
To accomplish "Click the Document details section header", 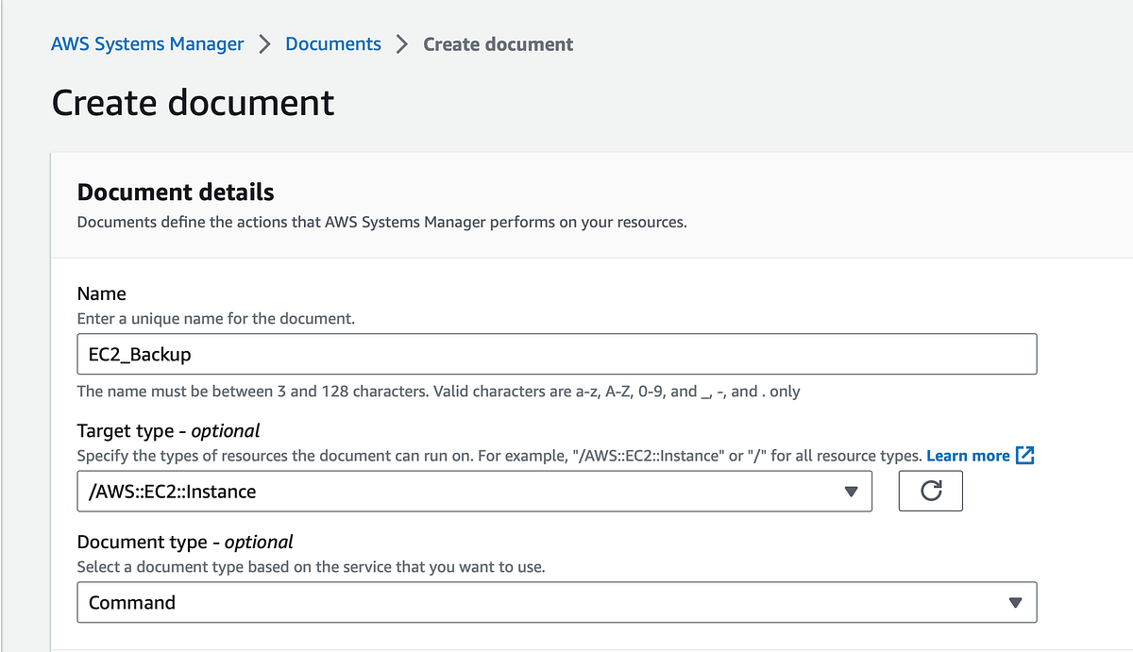I will pos(175,192).
